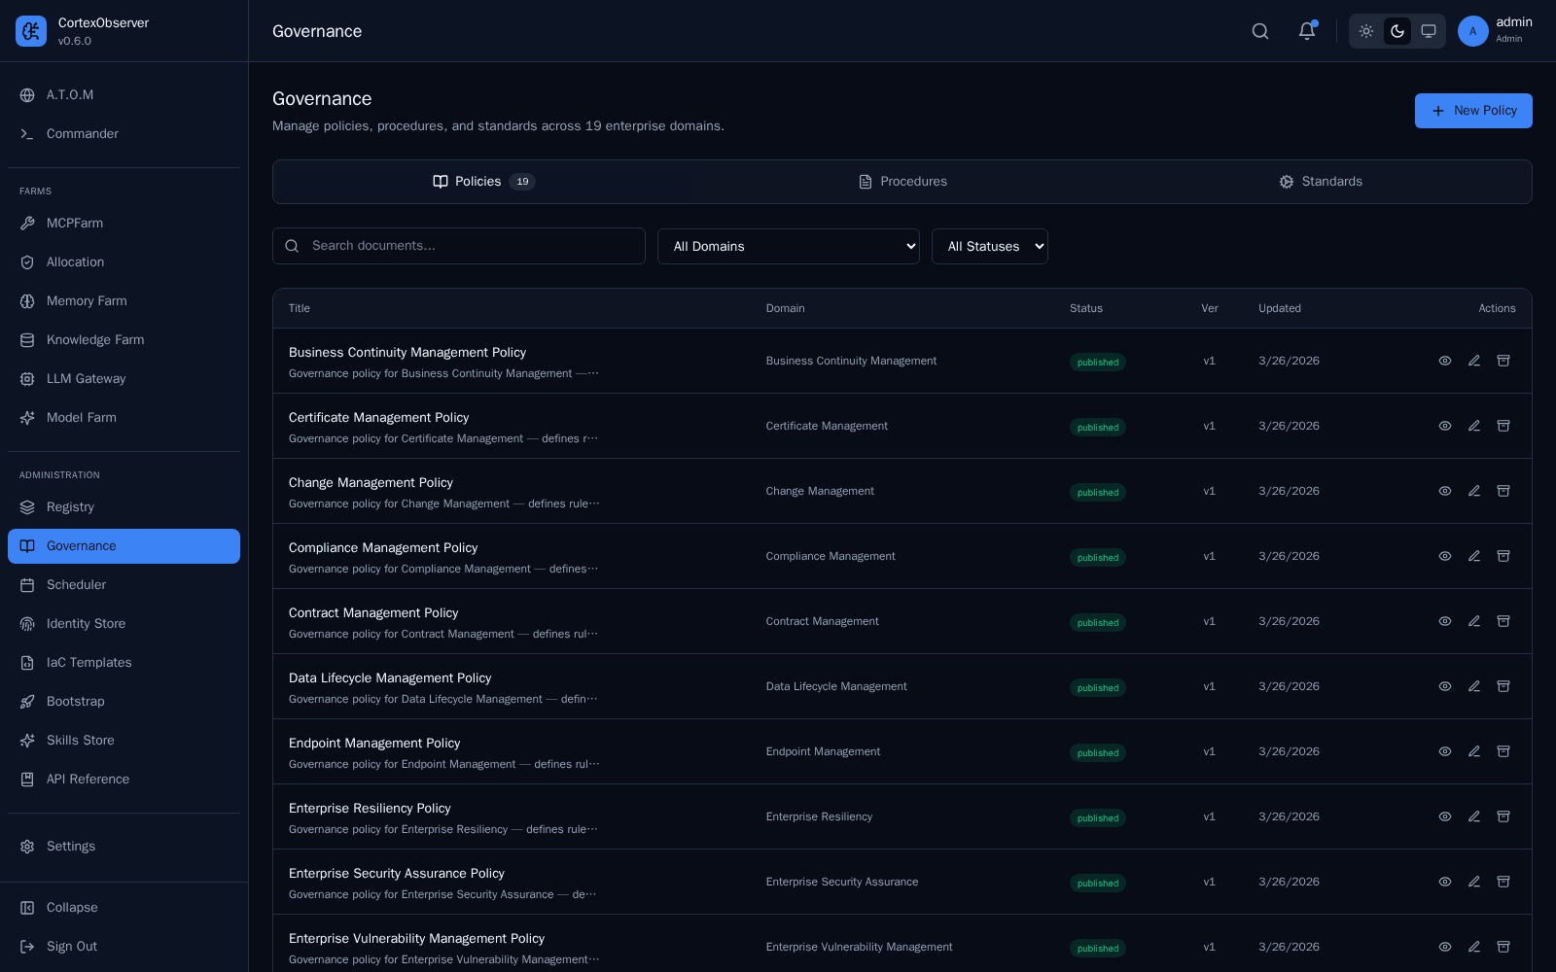Image resolution: width=1556 pixels, height=972 pixels.
Task: Click the Bootstrap rocket icon
Action: 27,702
